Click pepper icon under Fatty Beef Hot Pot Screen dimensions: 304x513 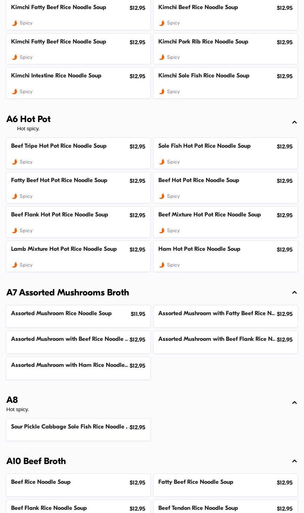(x=15, y=196)
